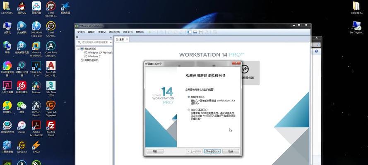The width and height of the screenshot is (368, 165).
Task: Open the 腾讯QQ desktop icon
Action: click(x=22, y=8)
